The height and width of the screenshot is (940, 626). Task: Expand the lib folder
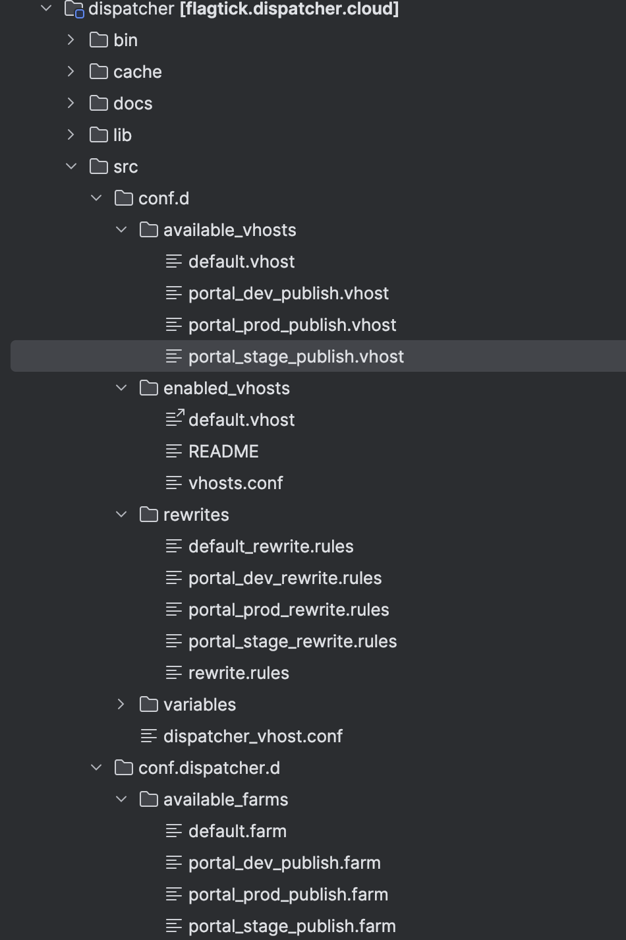pyautogui.click(x=71, y=135)
